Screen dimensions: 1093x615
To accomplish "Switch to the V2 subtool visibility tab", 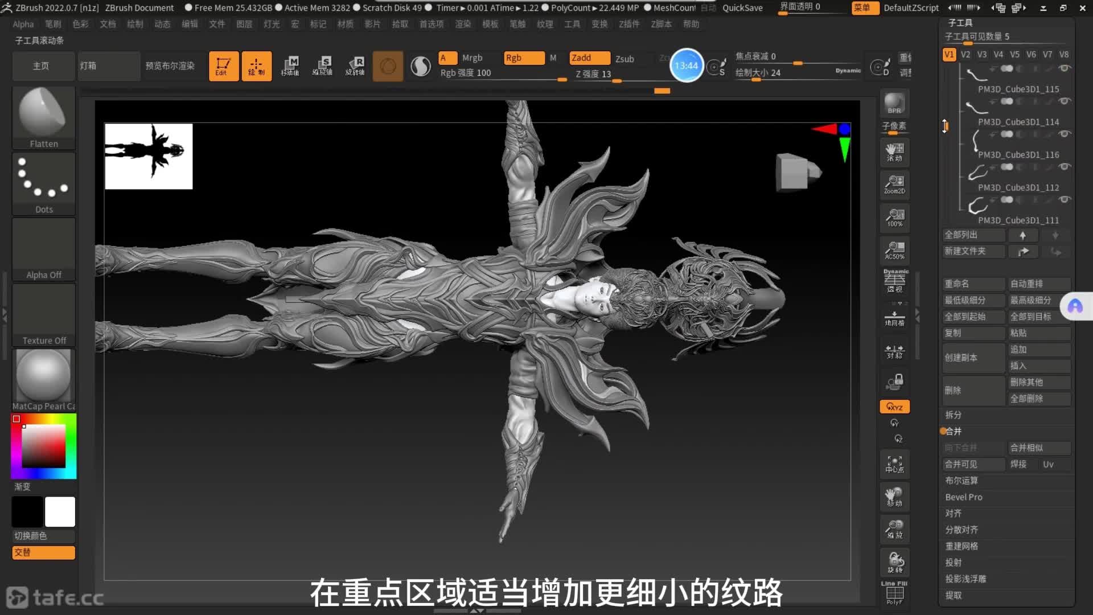I will click(965, 55).
